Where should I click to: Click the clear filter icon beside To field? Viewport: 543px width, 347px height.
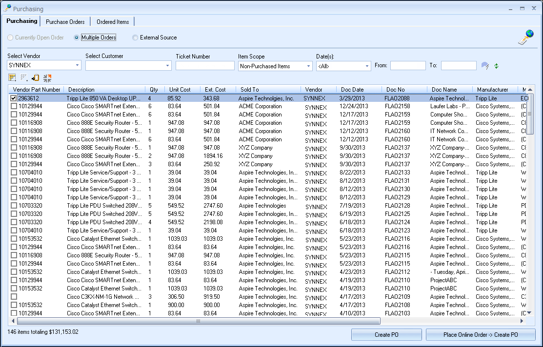coord(485,66)
